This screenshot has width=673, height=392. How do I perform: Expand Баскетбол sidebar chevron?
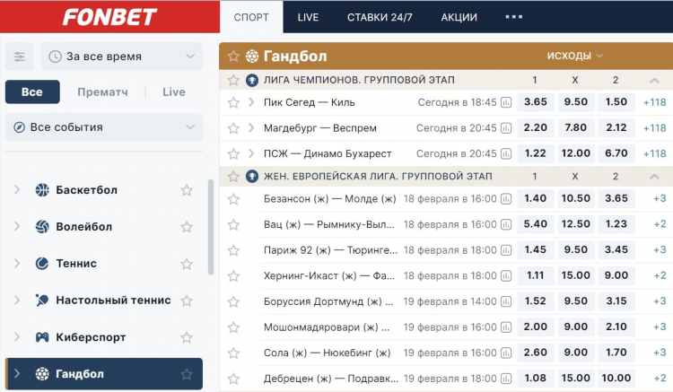17,189
